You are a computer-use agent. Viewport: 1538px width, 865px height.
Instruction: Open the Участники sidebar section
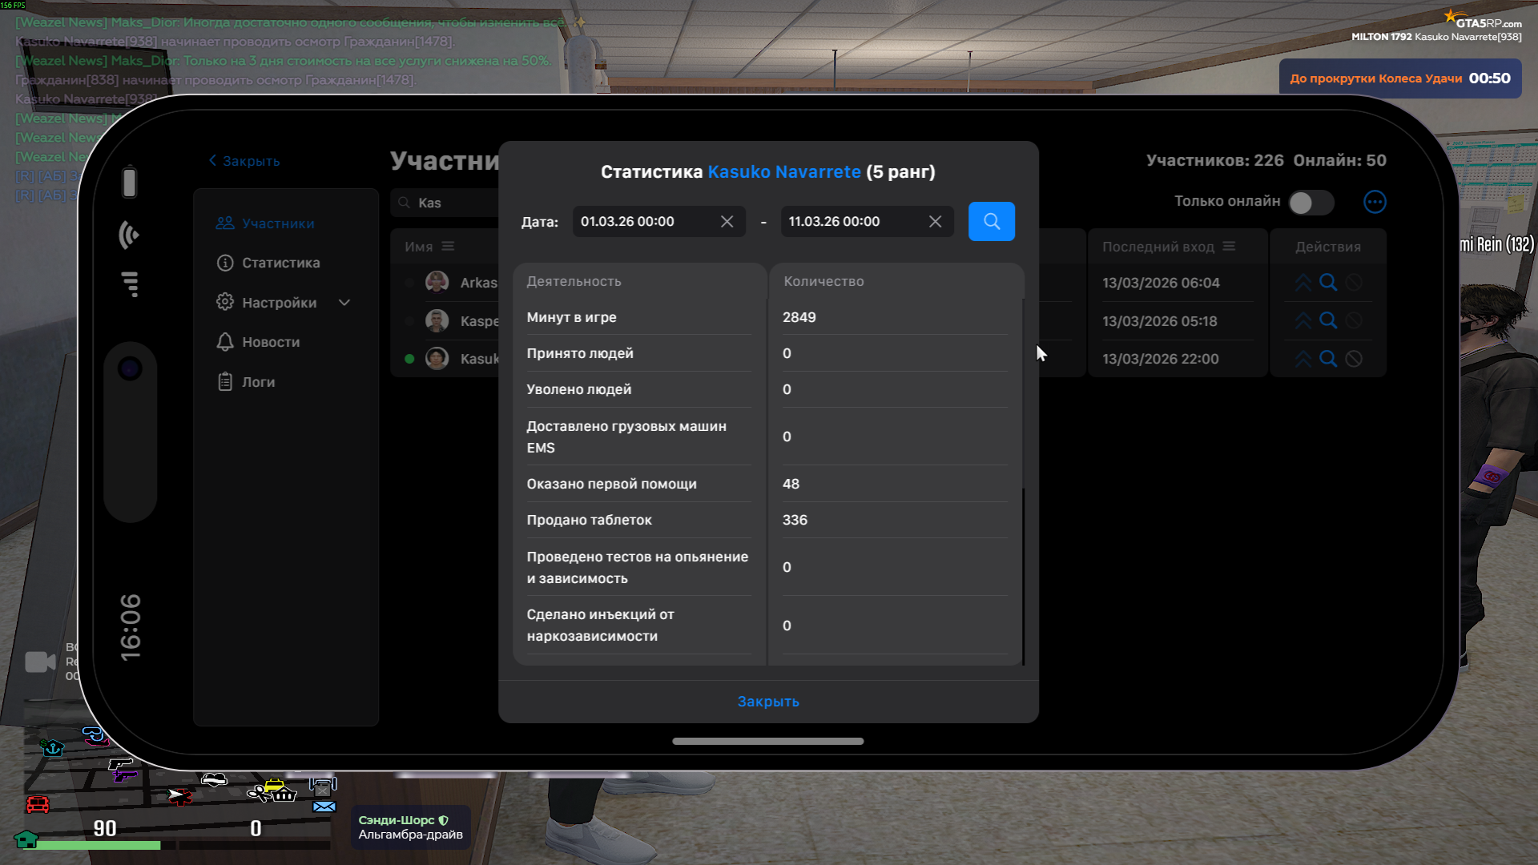277,223
